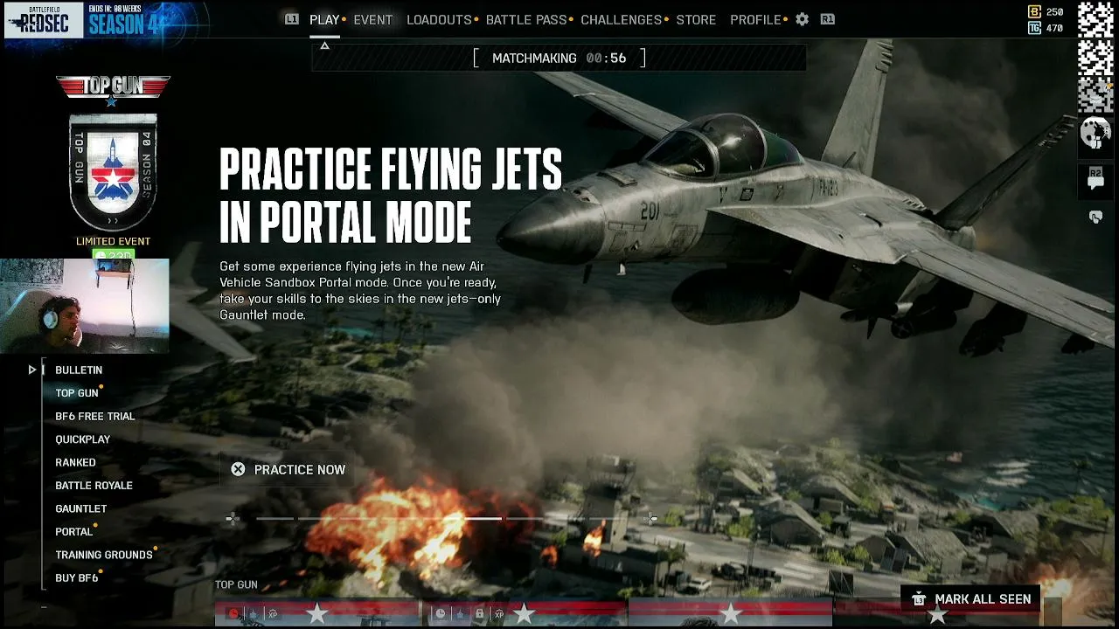Open the STORE tab

tap(696, 19)
